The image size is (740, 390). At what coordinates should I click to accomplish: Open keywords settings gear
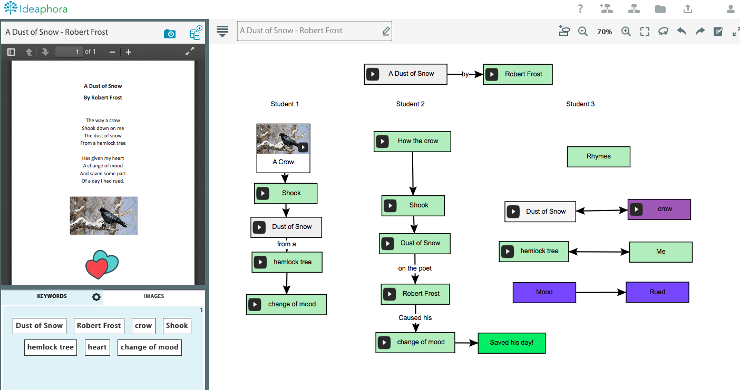point(96,297)
